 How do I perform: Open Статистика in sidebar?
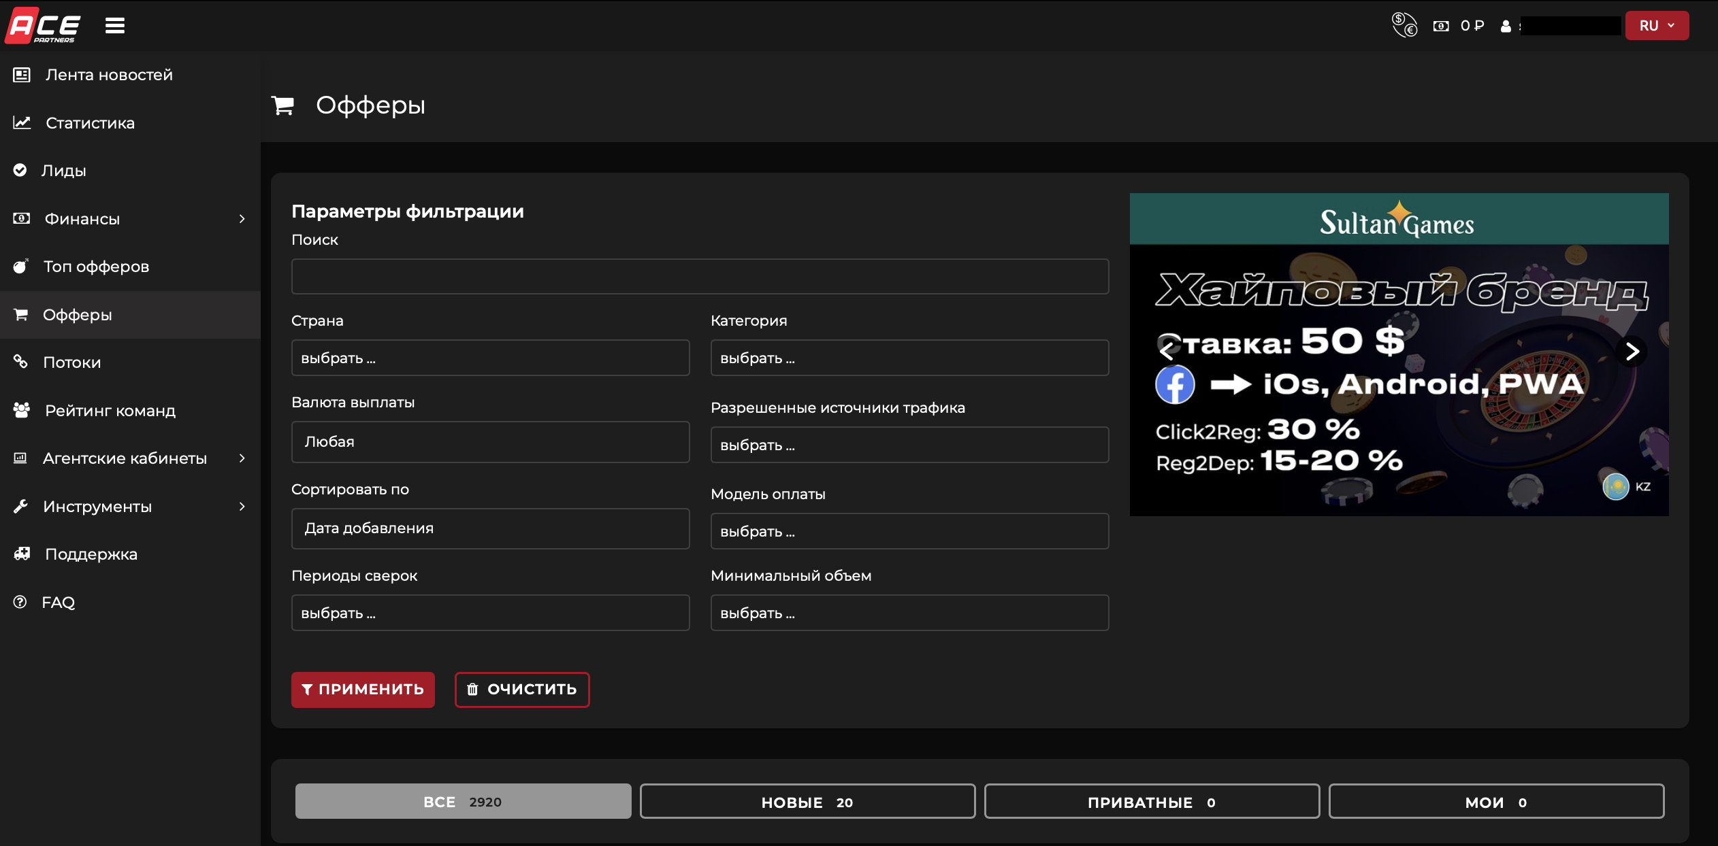(90, 123)
